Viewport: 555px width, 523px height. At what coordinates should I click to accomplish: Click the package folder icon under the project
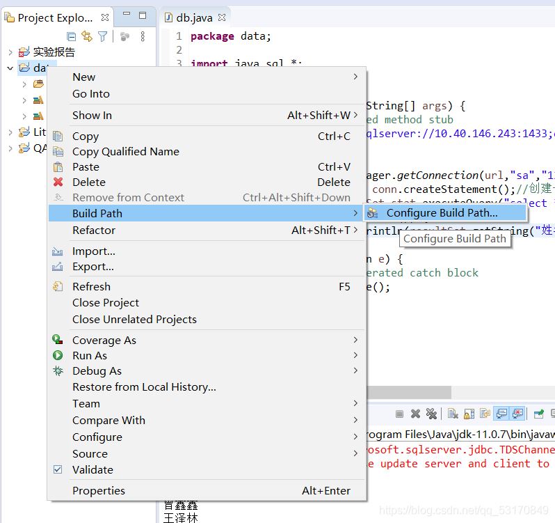coord(38,84)
